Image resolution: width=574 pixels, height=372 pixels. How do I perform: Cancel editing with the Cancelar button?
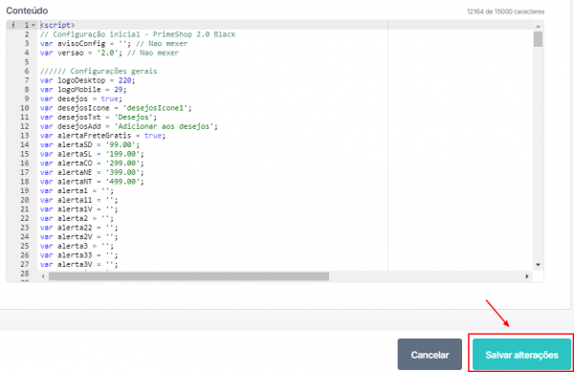(430, 355)
